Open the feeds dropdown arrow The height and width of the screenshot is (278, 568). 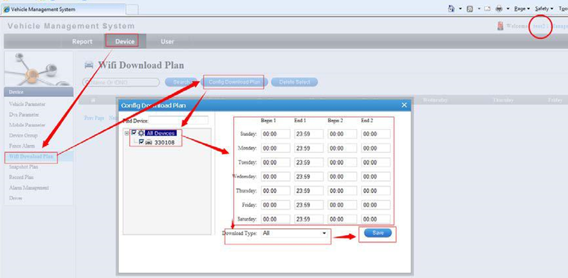tap(479, 8)
